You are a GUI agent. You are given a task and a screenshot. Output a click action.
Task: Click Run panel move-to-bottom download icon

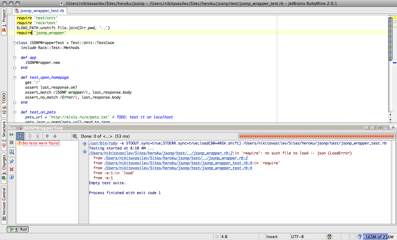(393, 128)
